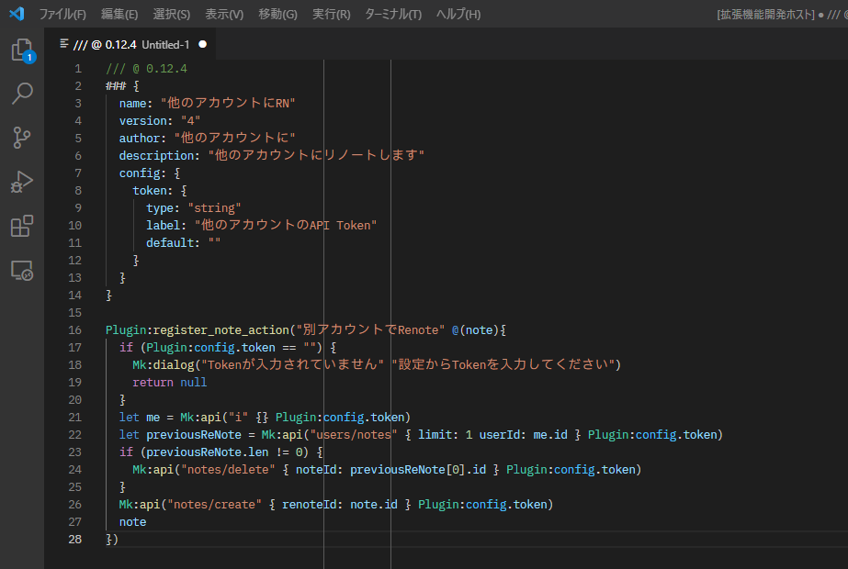
Task: Open the 移動(G) menu
Action: (x=277, y=14)
